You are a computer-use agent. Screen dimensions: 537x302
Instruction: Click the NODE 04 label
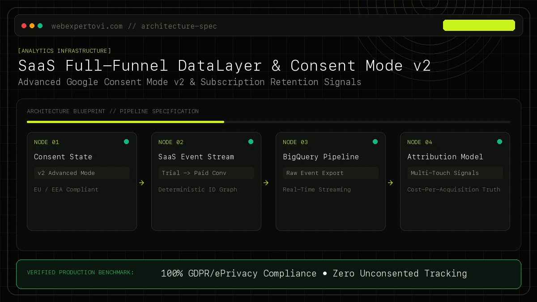[x=420, y=142]
